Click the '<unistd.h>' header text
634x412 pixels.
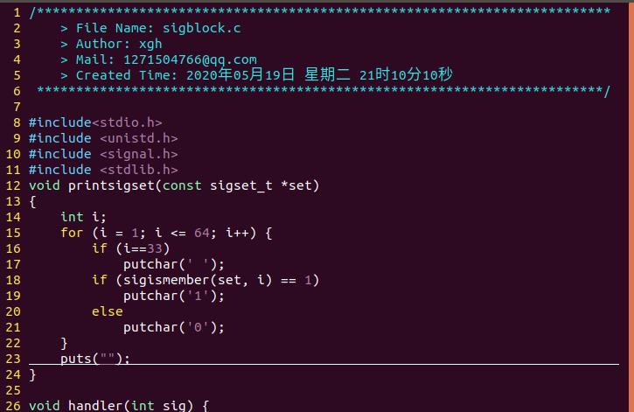click(138, 138)
